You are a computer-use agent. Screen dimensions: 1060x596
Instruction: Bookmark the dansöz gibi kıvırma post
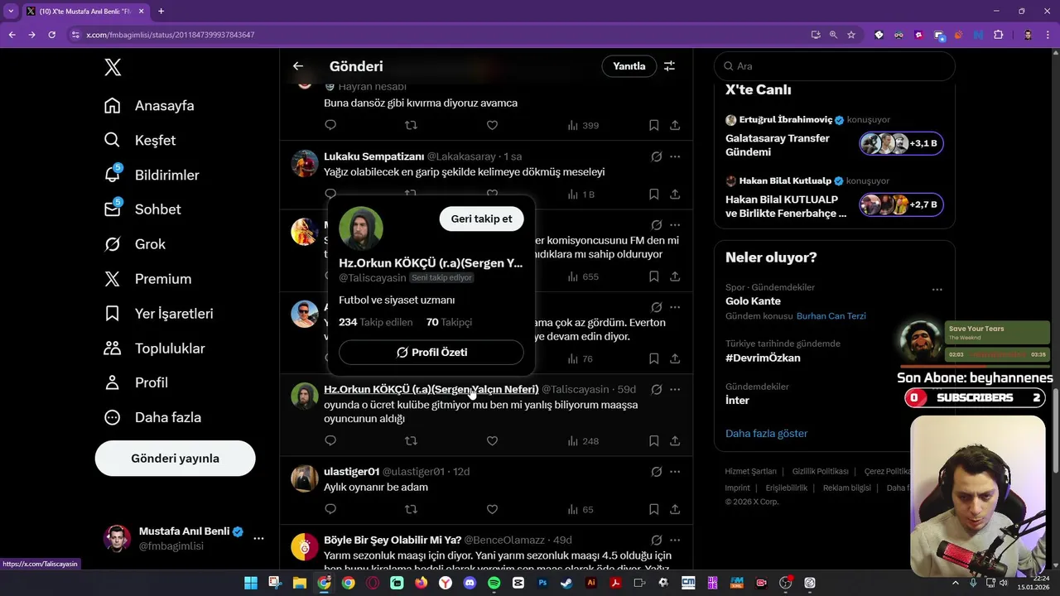point(653,125)
